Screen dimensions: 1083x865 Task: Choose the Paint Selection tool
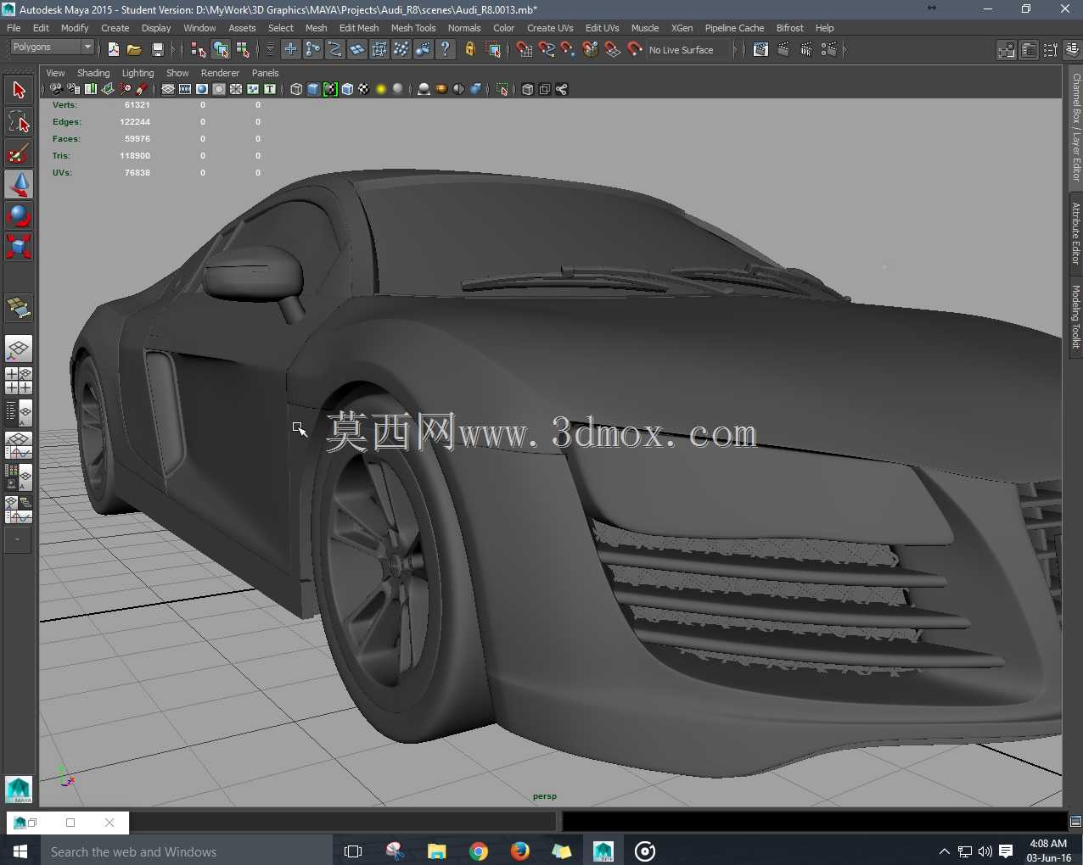point(19,153)
